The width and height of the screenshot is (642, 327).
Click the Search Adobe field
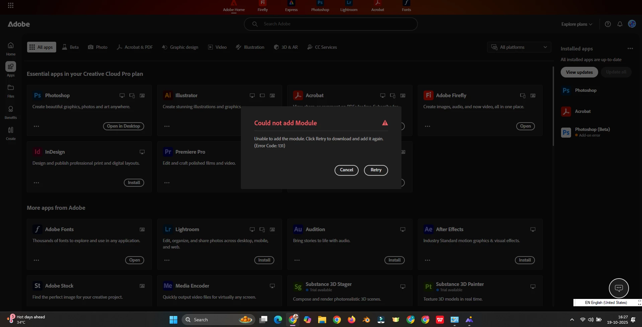(x=331, y=24)
